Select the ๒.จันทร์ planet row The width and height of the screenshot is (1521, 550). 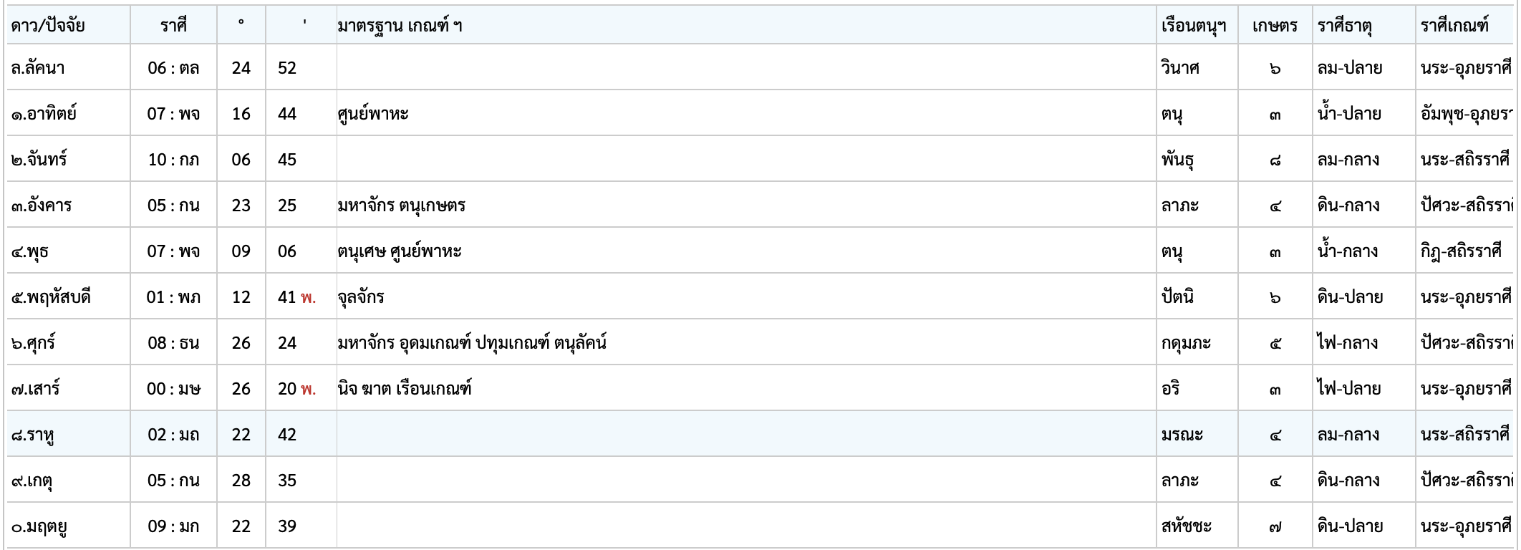point(39,160)
